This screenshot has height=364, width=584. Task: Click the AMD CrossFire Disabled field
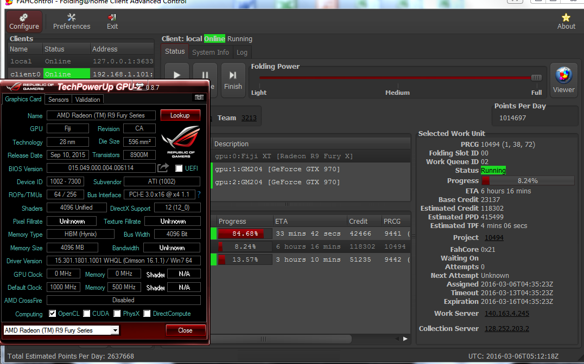coord(124,300)
